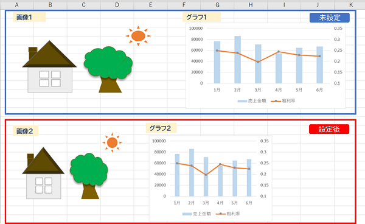Select the 3月 line marker in グラフ2

point(206,175)
